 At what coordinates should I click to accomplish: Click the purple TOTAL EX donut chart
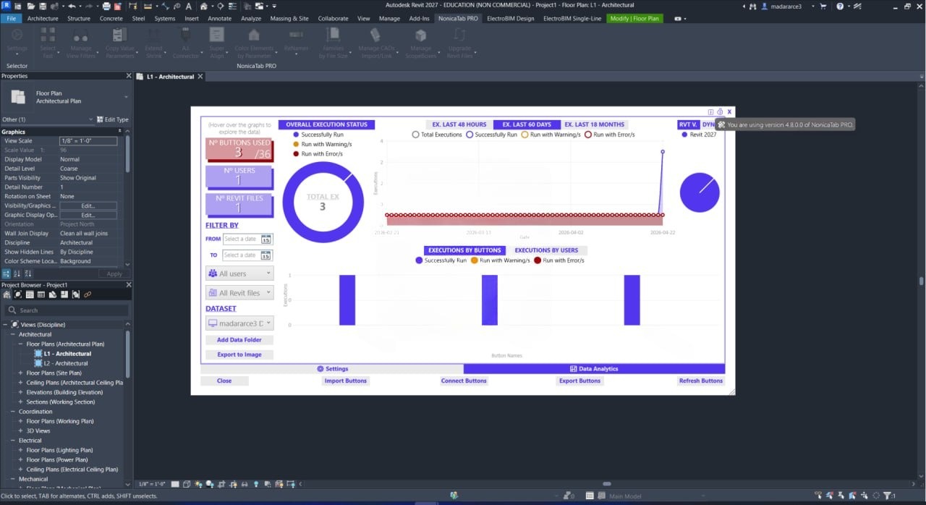coord(323,202)
